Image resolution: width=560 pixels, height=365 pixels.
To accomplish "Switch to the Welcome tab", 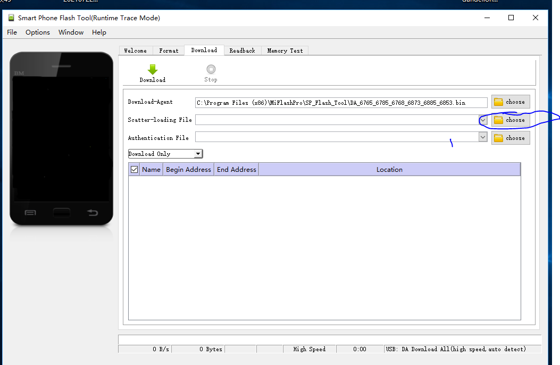I will point(136,51).
